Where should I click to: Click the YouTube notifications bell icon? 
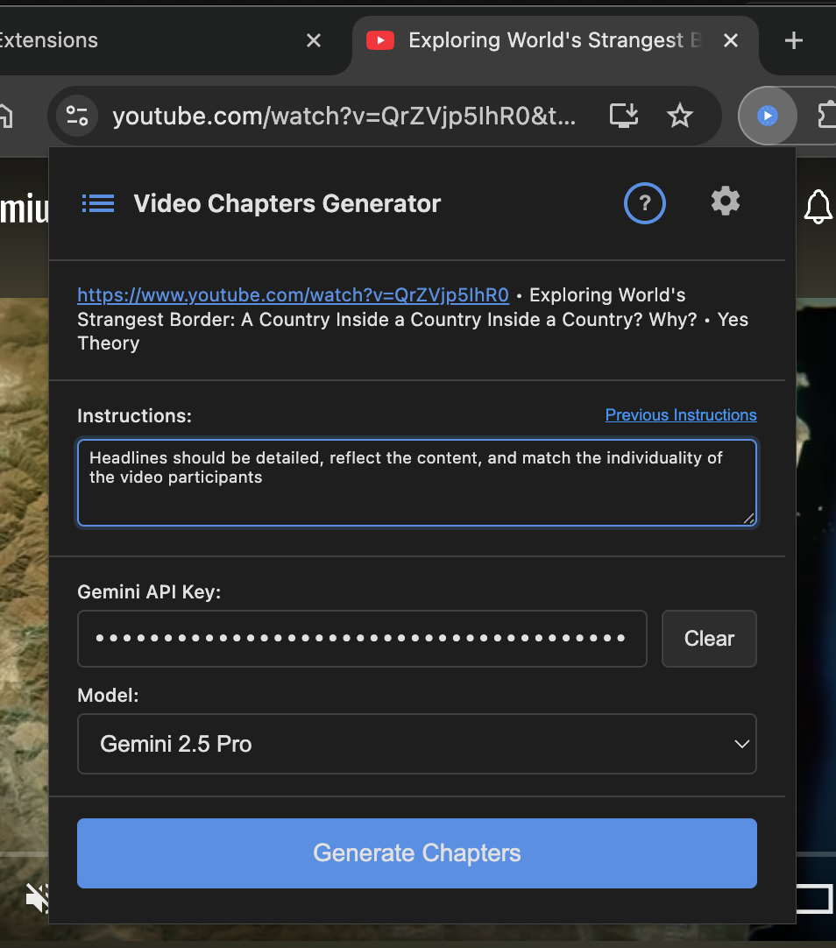818,207
